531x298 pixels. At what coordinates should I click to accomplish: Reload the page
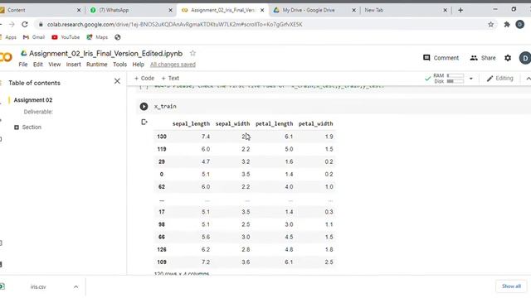[x=25, y=24]
